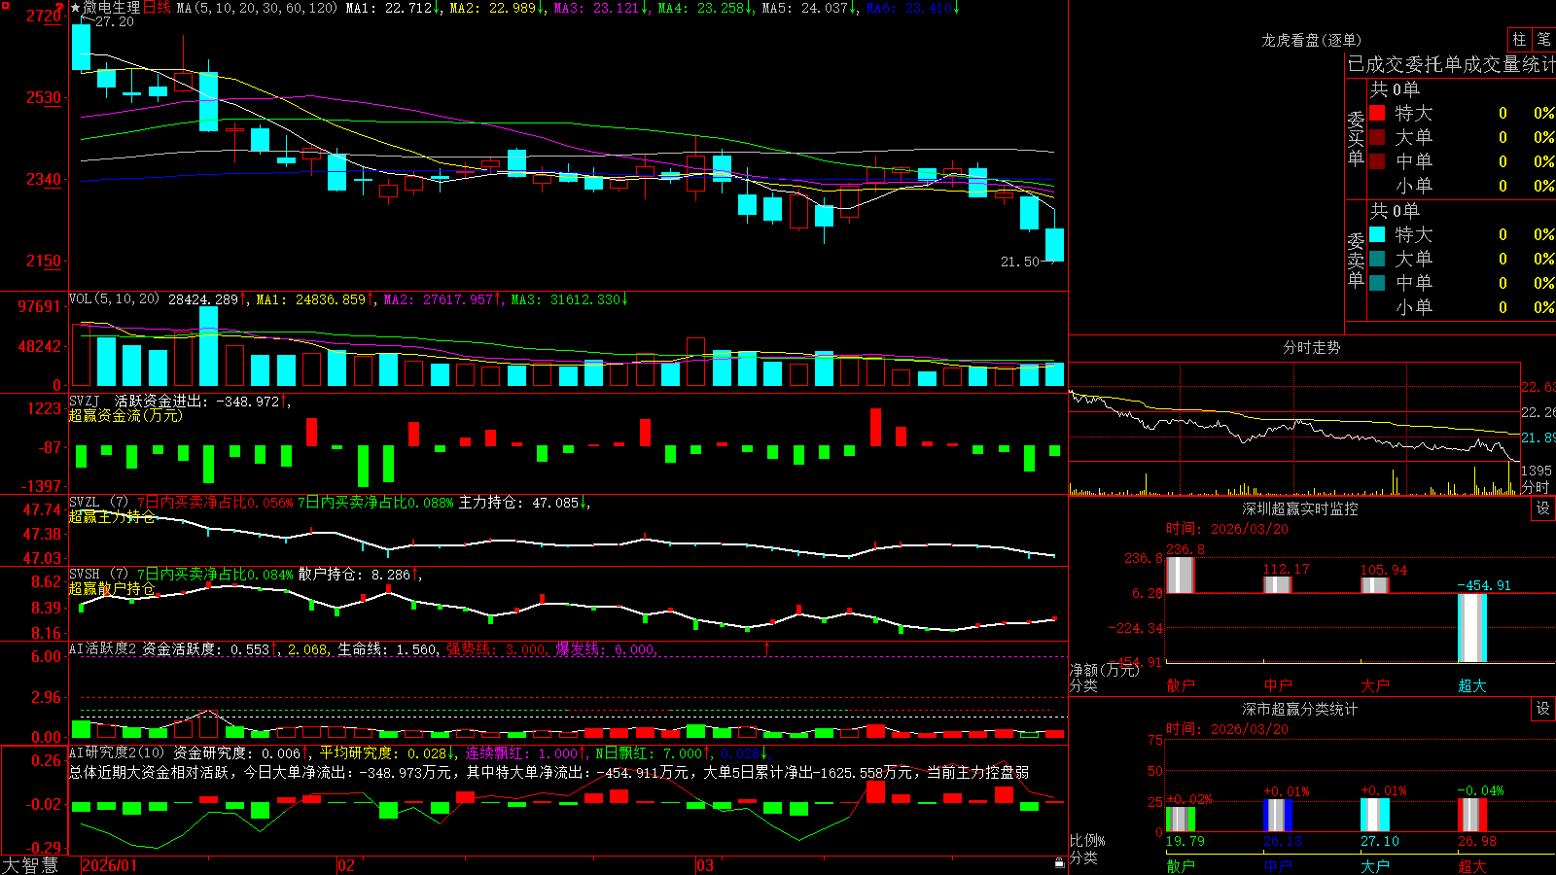This screenshot has width=1556, height=875.
Task: Click the 大智慧 logo at bottom-left
Action: (x=30, y=865)
